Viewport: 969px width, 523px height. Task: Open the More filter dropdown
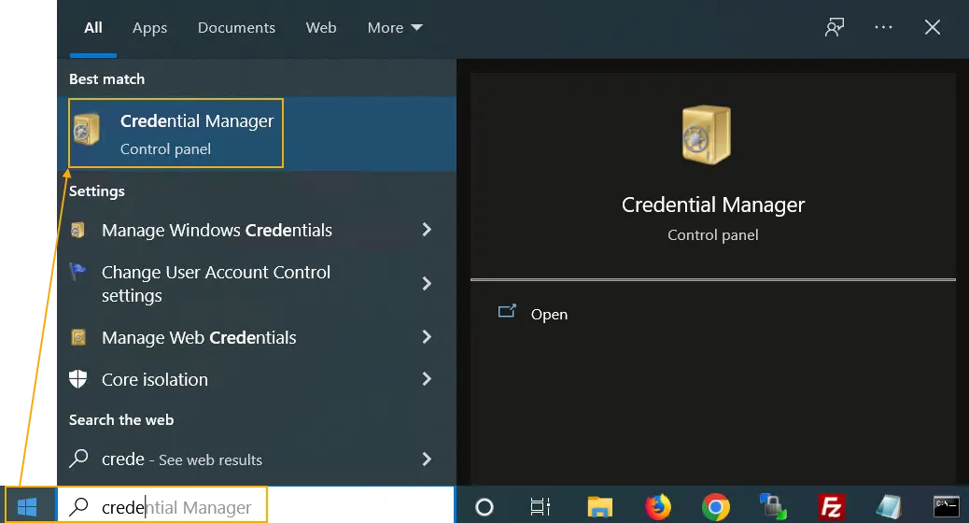pyautogui.click(x=394, y=28)
